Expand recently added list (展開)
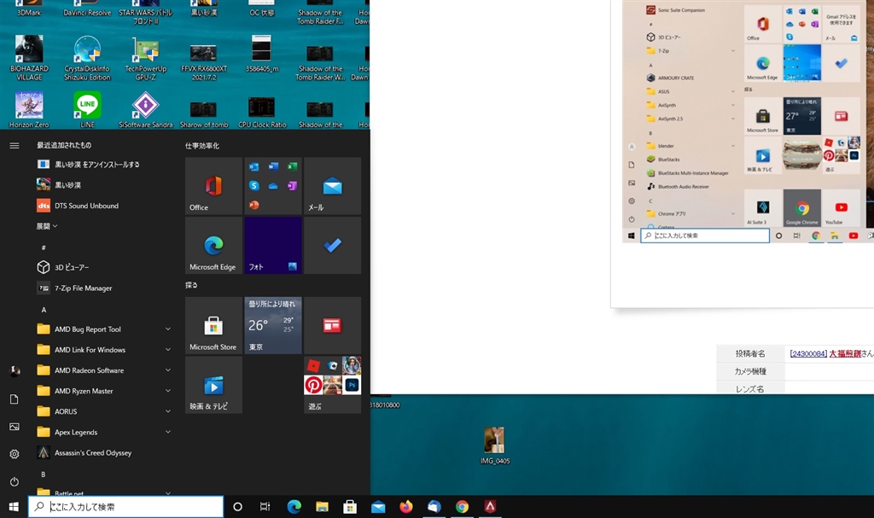Screen dimensions: 874x518 click(x=47, y=226)
